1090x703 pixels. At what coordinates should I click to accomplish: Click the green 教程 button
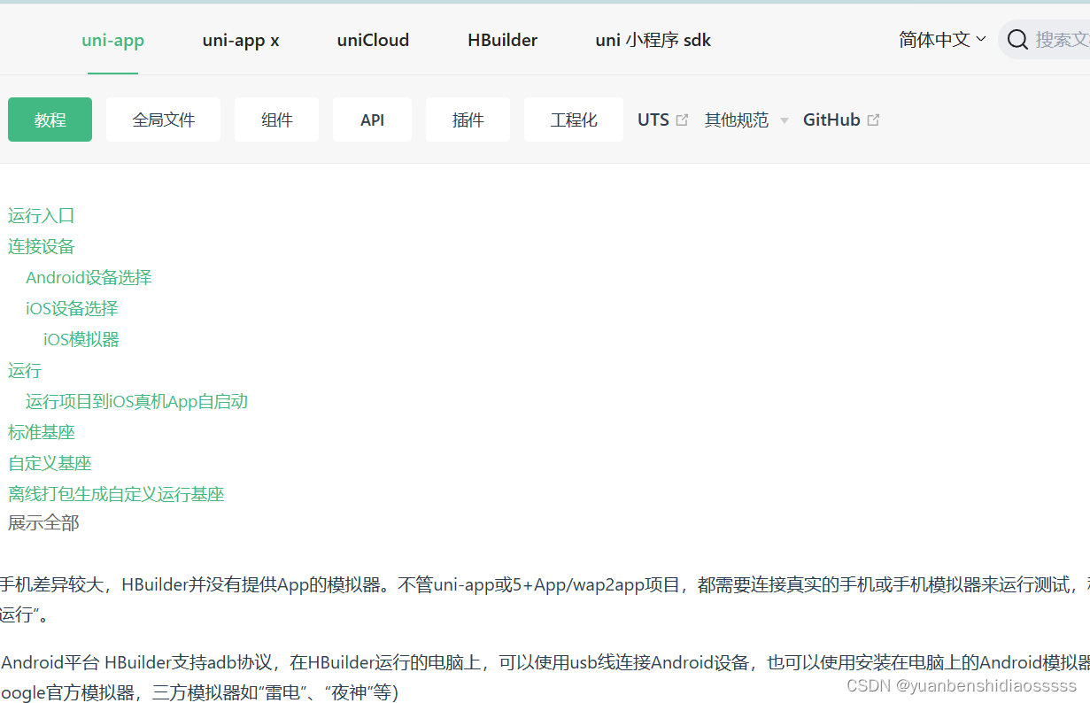50,119
